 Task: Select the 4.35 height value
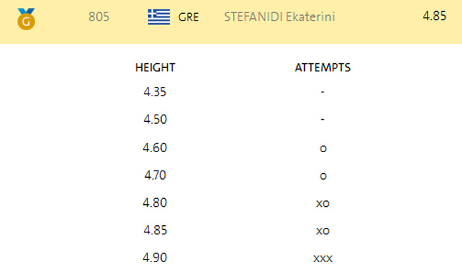pyautogui.click(x=155, y=92)
